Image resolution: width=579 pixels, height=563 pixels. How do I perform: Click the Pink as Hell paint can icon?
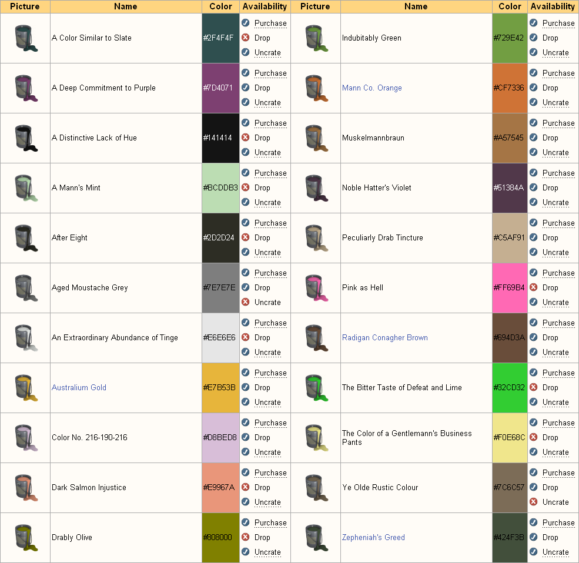(316, 288)
